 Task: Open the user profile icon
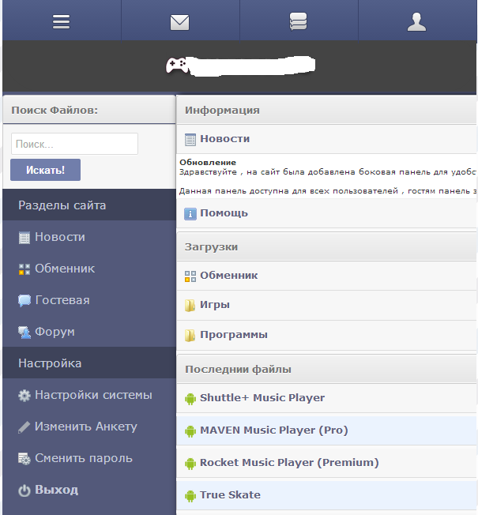pyautogui.click(x=416, y=22)
